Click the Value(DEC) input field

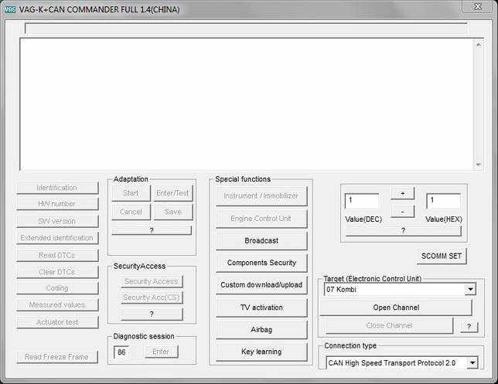coord(362,201)
